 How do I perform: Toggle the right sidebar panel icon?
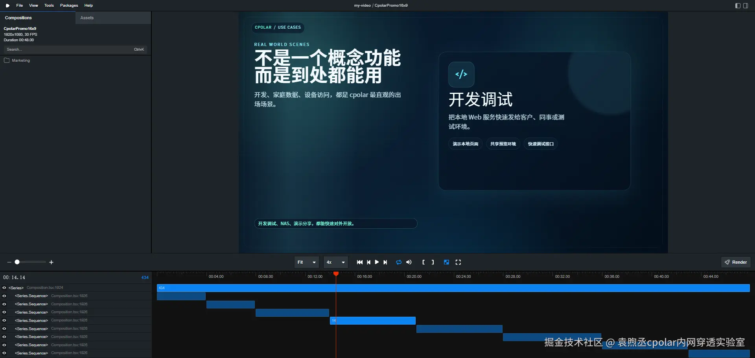click(x=746, y=6)
